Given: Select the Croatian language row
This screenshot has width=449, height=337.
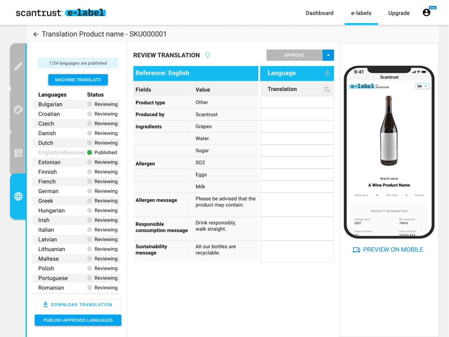Looking at the screenshot, I should click(77, 114).
